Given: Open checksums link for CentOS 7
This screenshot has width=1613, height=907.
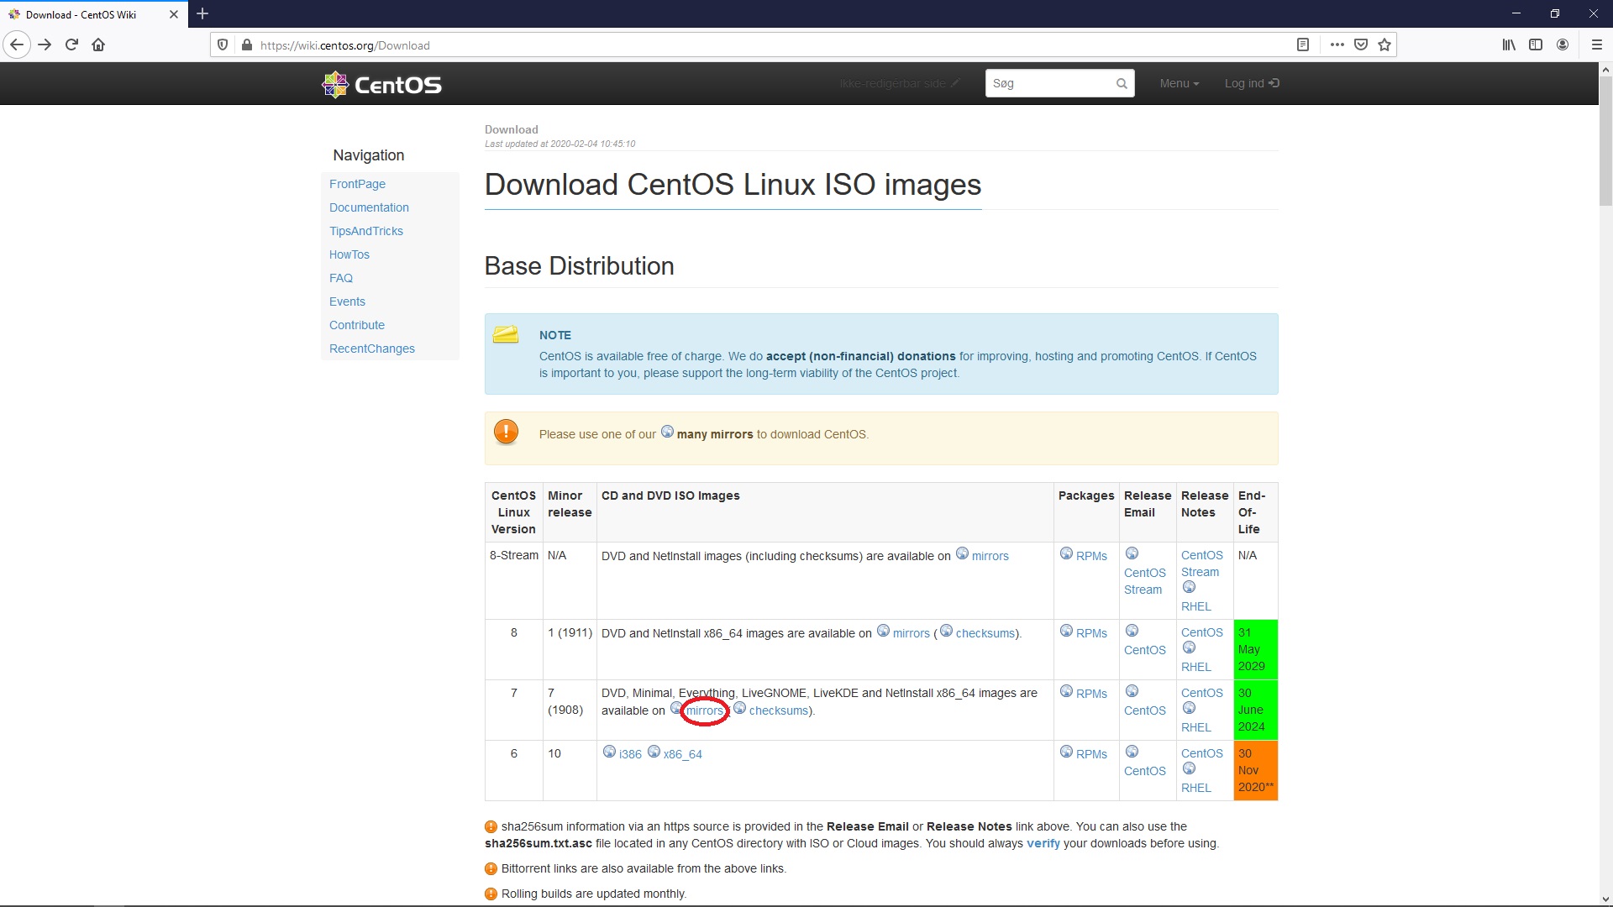Looking at the screenshot, I should point(779,710).
